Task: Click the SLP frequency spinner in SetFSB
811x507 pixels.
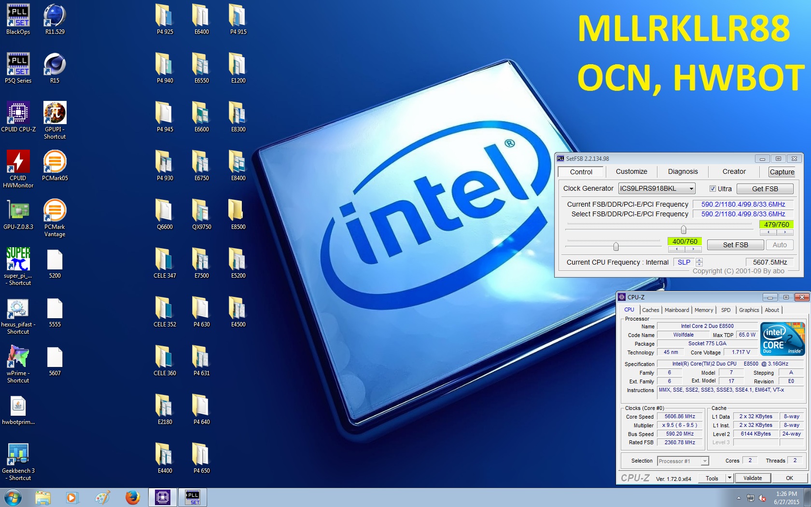Action: [x=699, y=262]
